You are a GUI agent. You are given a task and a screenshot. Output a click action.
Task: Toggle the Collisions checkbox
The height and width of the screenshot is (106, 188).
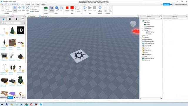(x=31, y=9)
